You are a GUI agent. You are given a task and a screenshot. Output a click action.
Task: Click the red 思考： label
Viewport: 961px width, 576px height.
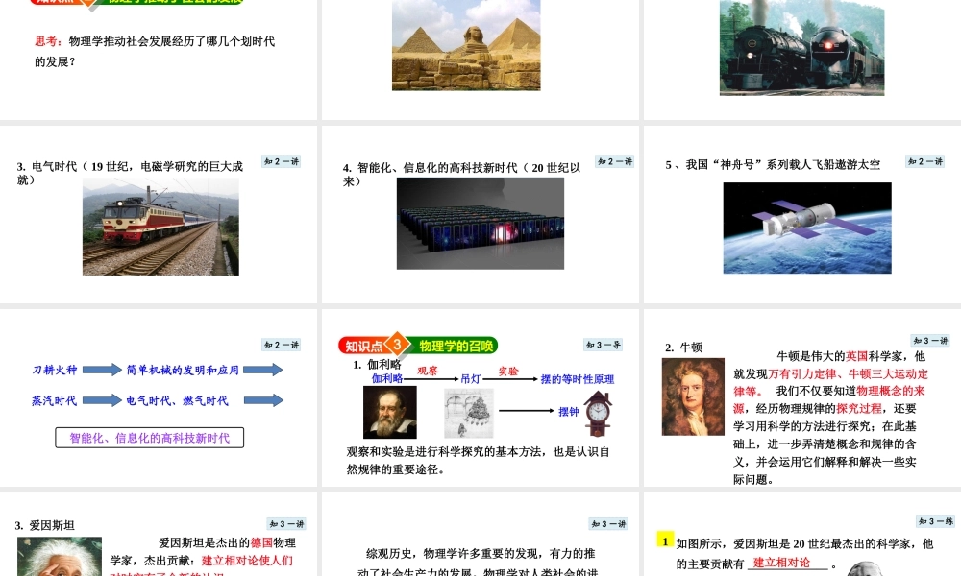[48, 41]
